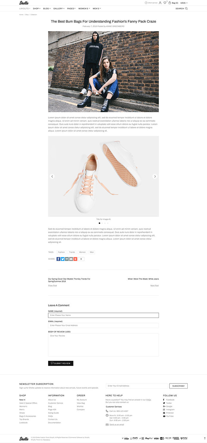
Task: Select the second carousel pagination dot
Action: click(x=102, y=223)
